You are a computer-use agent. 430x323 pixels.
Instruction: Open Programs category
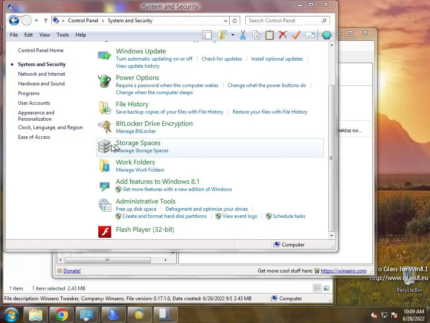tap(29, 93)
